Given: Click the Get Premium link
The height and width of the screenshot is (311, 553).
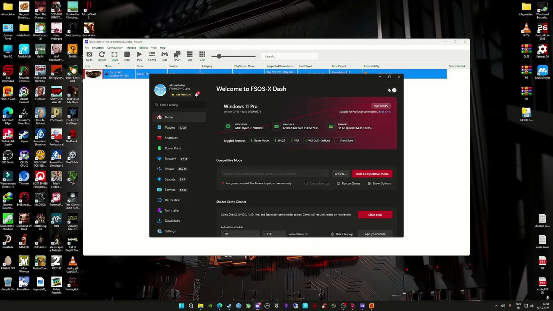Looking at the screenshot, I should click(181, 95).
